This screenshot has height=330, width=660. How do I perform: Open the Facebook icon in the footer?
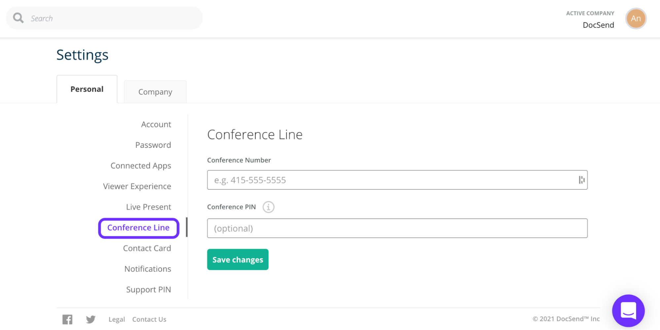tap(67, 319)
